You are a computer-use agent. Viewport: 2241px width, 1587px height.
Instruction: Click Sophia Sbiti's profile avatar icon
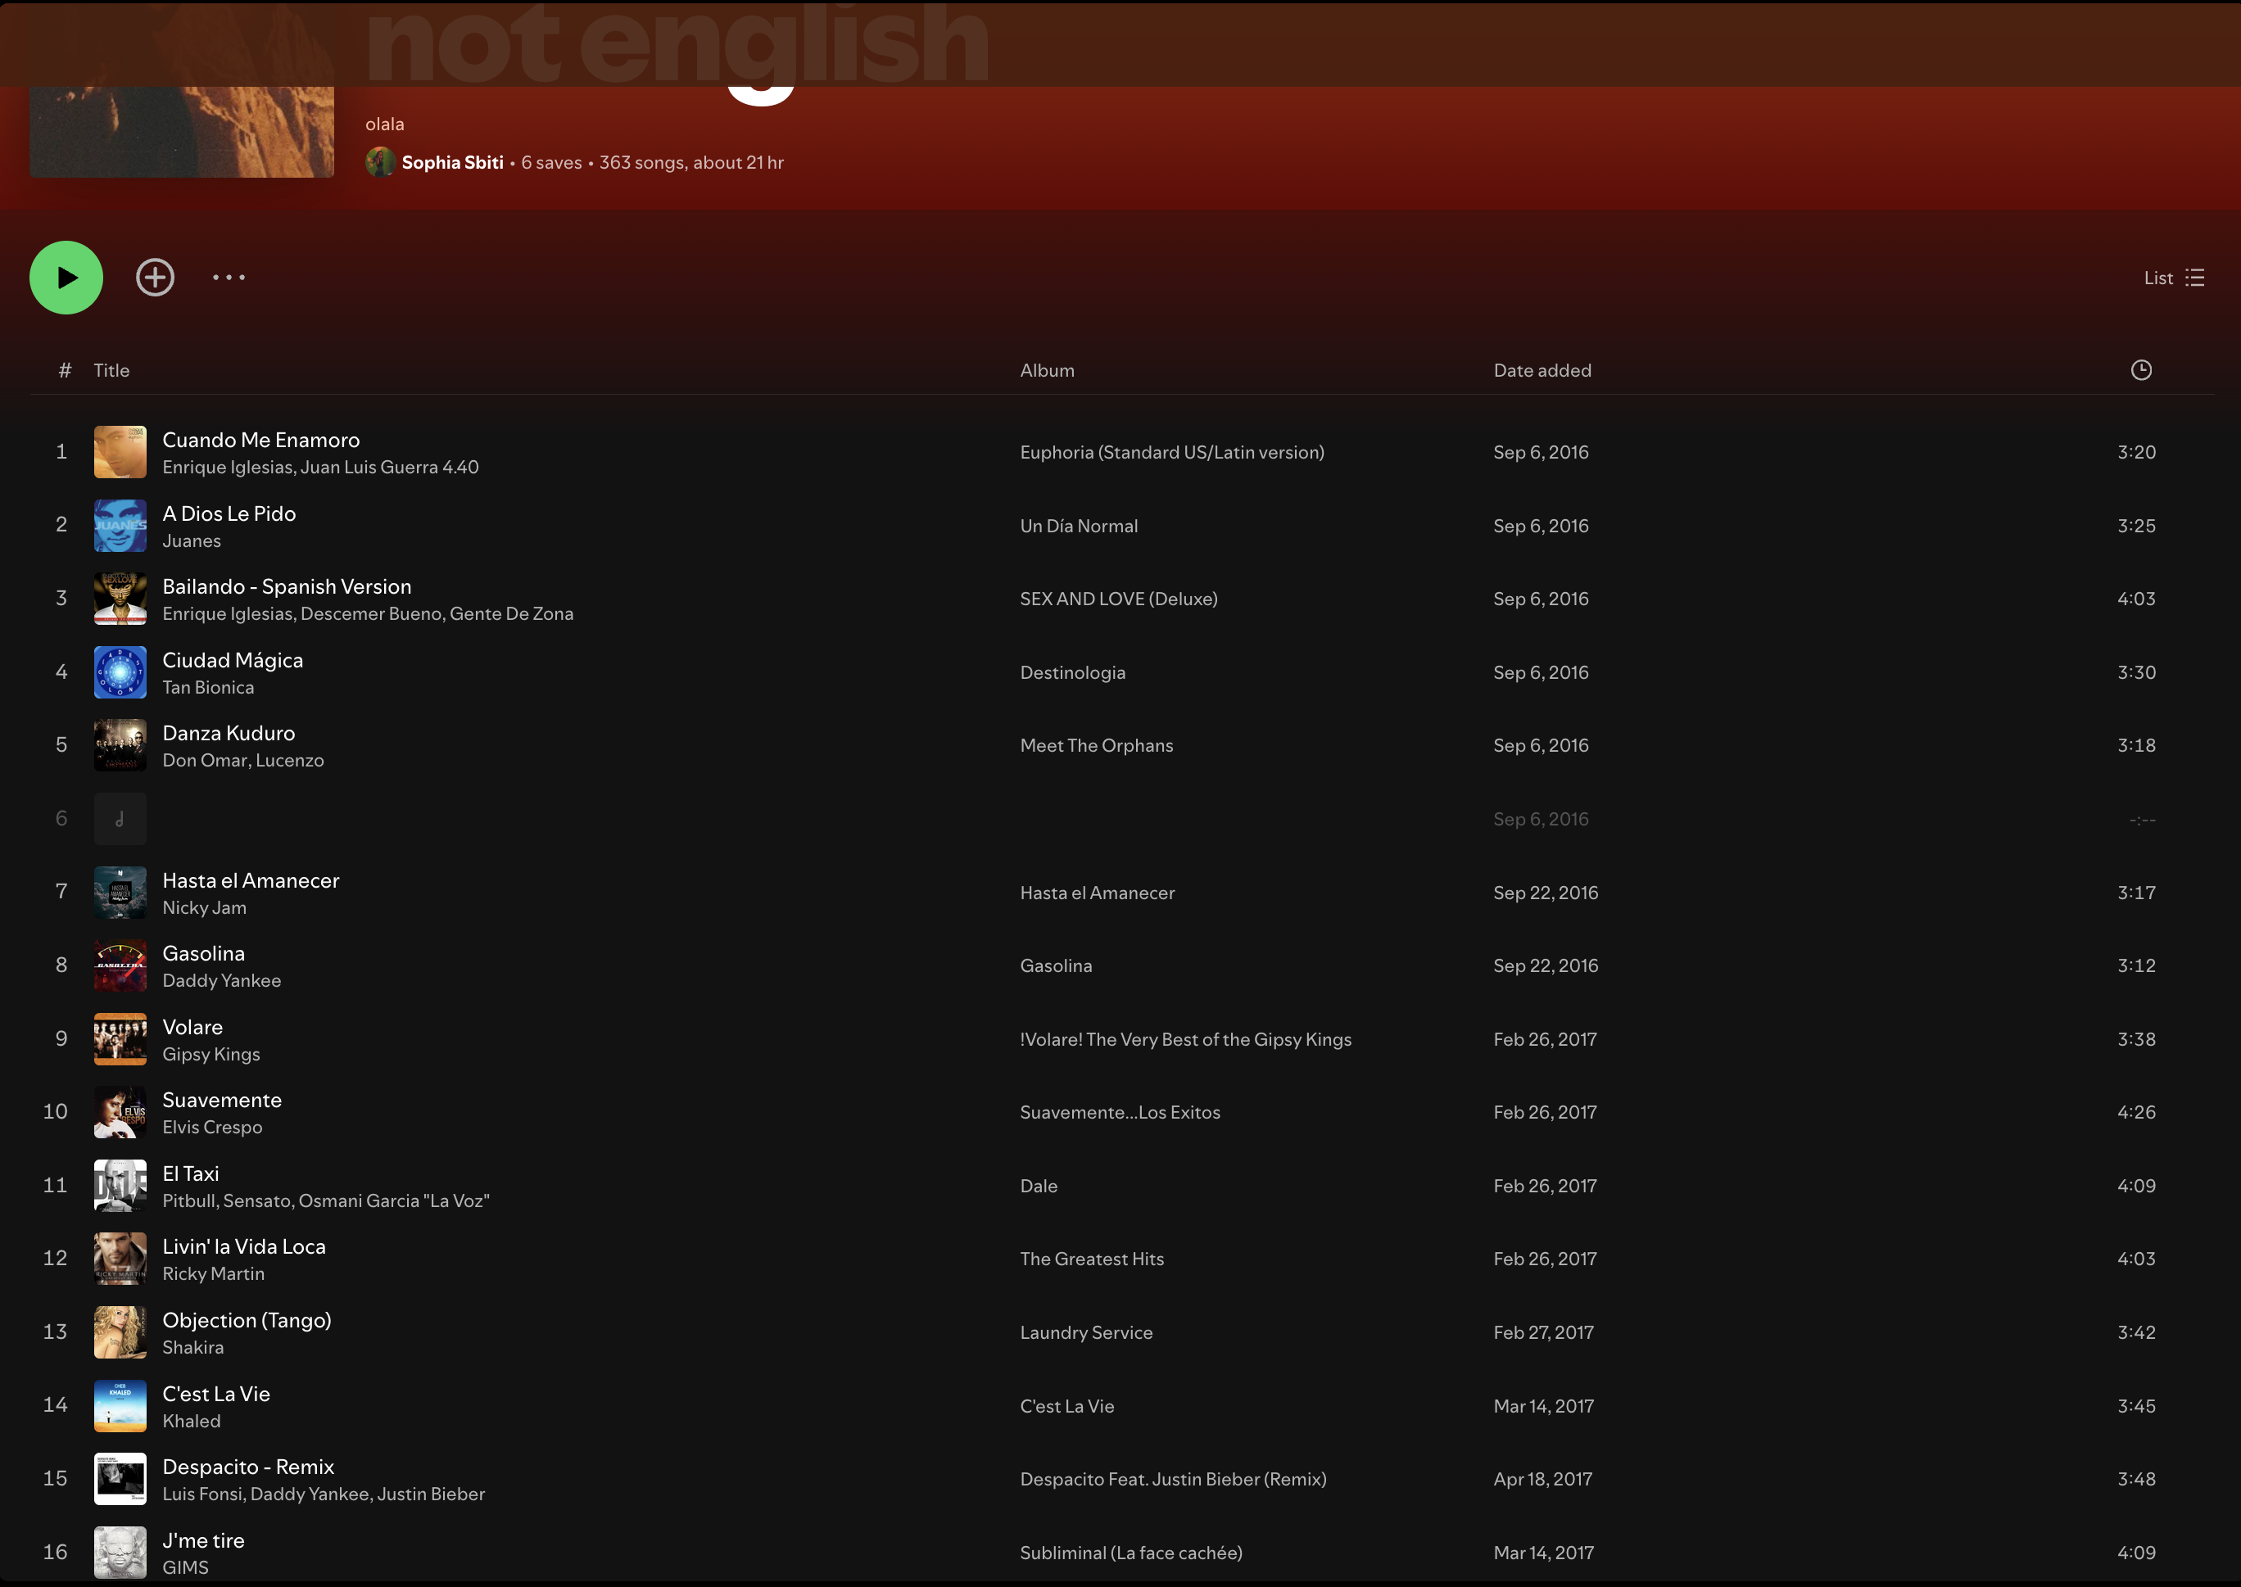[x=380, y=162]
